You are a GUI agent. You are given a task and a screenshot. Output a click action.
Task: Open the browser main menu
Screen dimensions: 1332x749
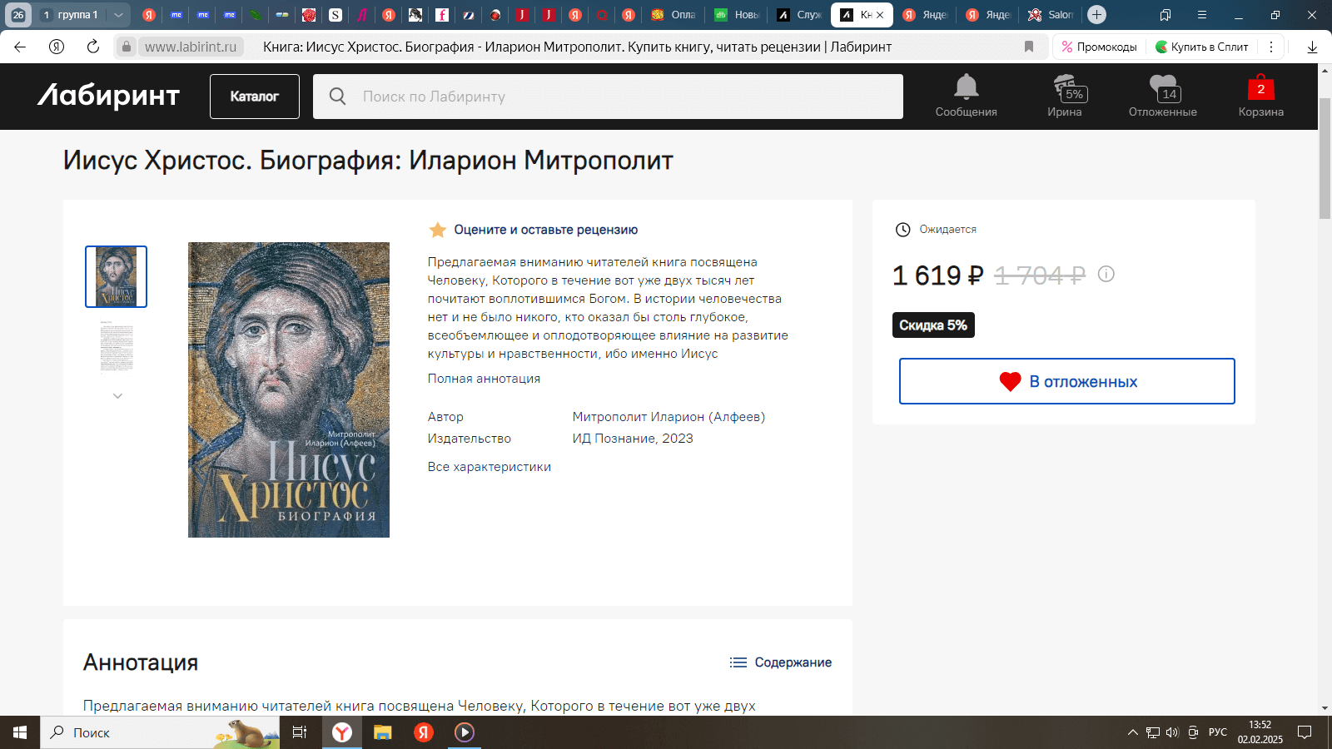point(1202,14)
